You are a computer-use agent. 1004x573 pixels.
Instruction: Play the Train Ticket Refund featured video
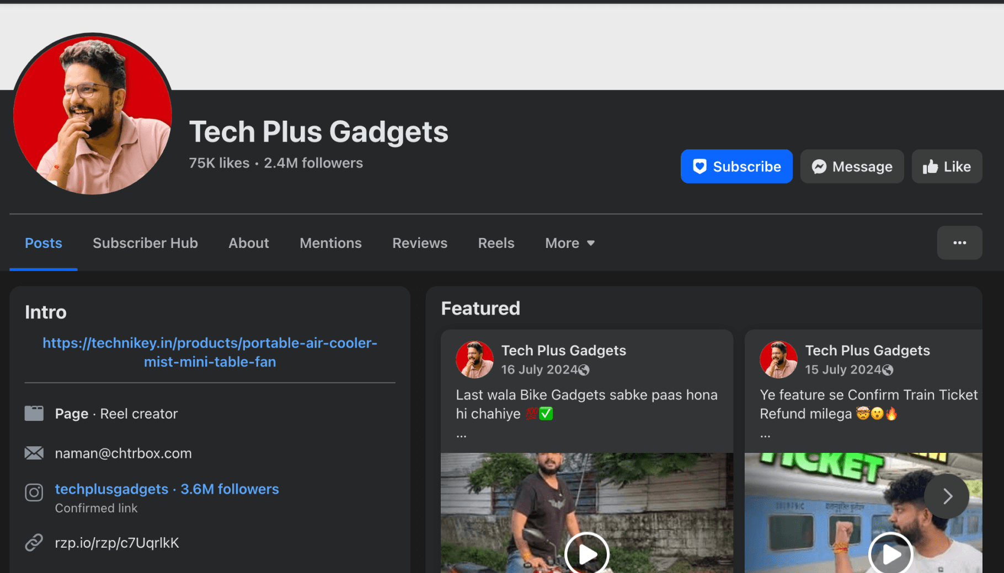(x=890, y=554)
